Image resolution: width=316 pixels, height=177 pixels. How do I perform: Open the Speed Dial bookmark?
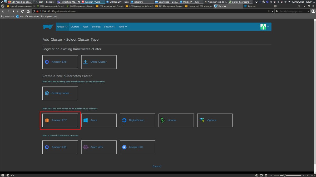click(8, 16)
